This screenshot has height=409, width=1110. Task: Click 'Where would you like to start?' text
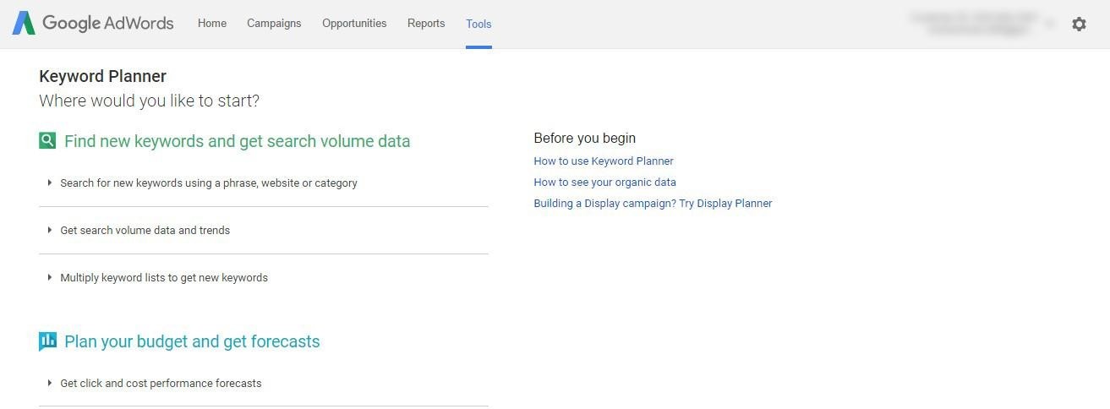tap(150, 101)
